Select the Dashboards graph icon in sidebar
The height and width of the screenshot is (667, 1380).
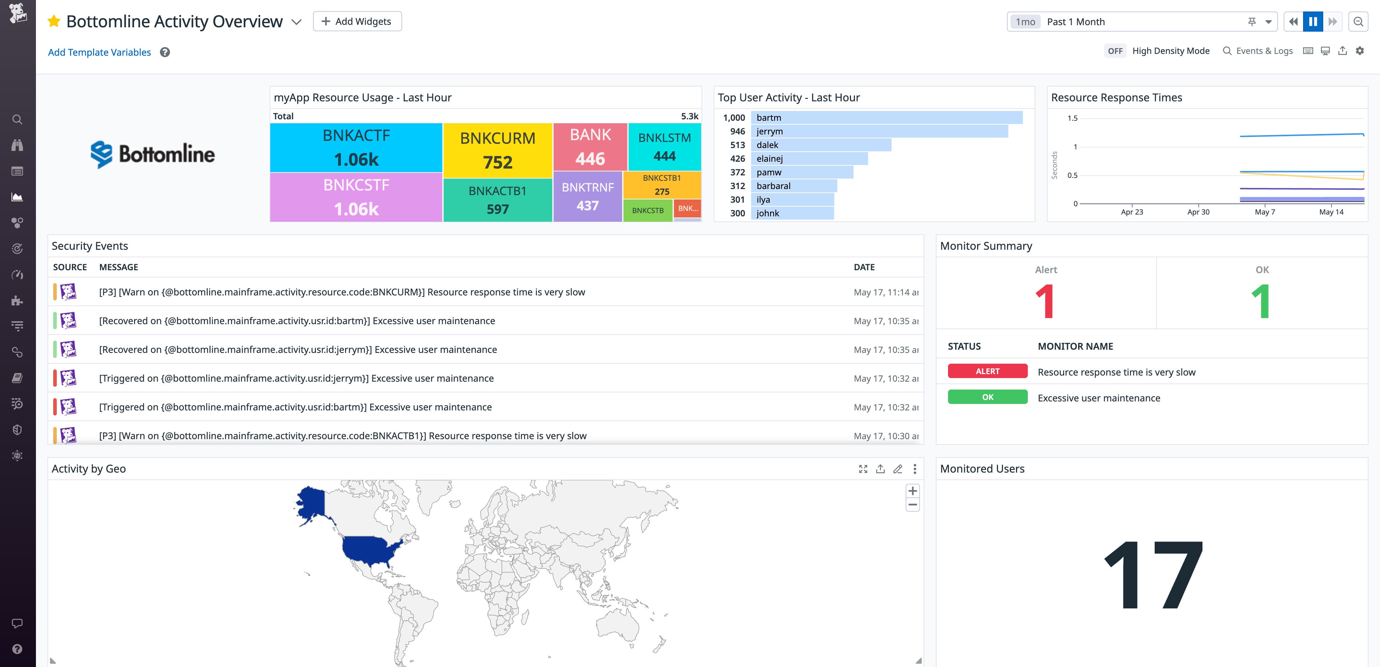[17, 197]
